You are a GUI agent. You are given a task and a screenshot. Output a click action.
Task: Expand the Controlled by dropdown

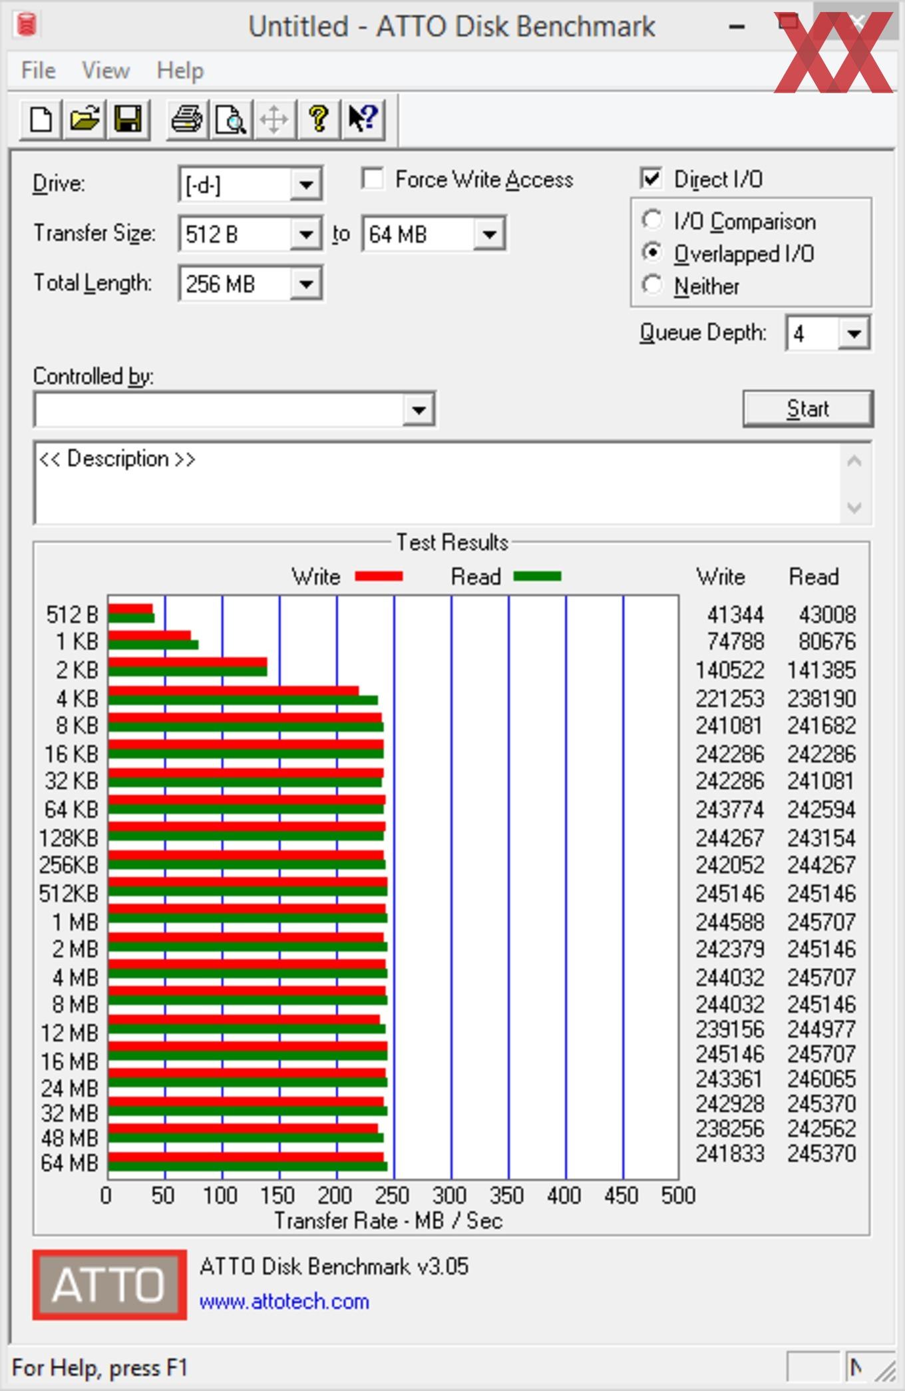[419, 410]
